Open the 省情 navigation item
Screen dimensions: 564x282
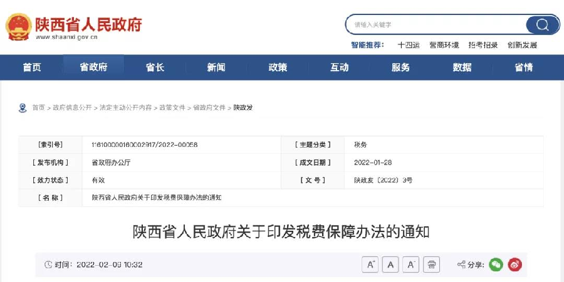pos(523,68)
